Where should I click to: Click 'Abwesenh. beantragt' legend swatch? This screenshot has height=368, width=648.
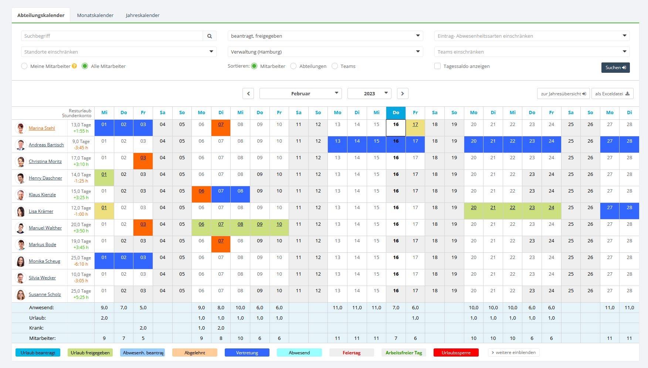click(143, 353)
